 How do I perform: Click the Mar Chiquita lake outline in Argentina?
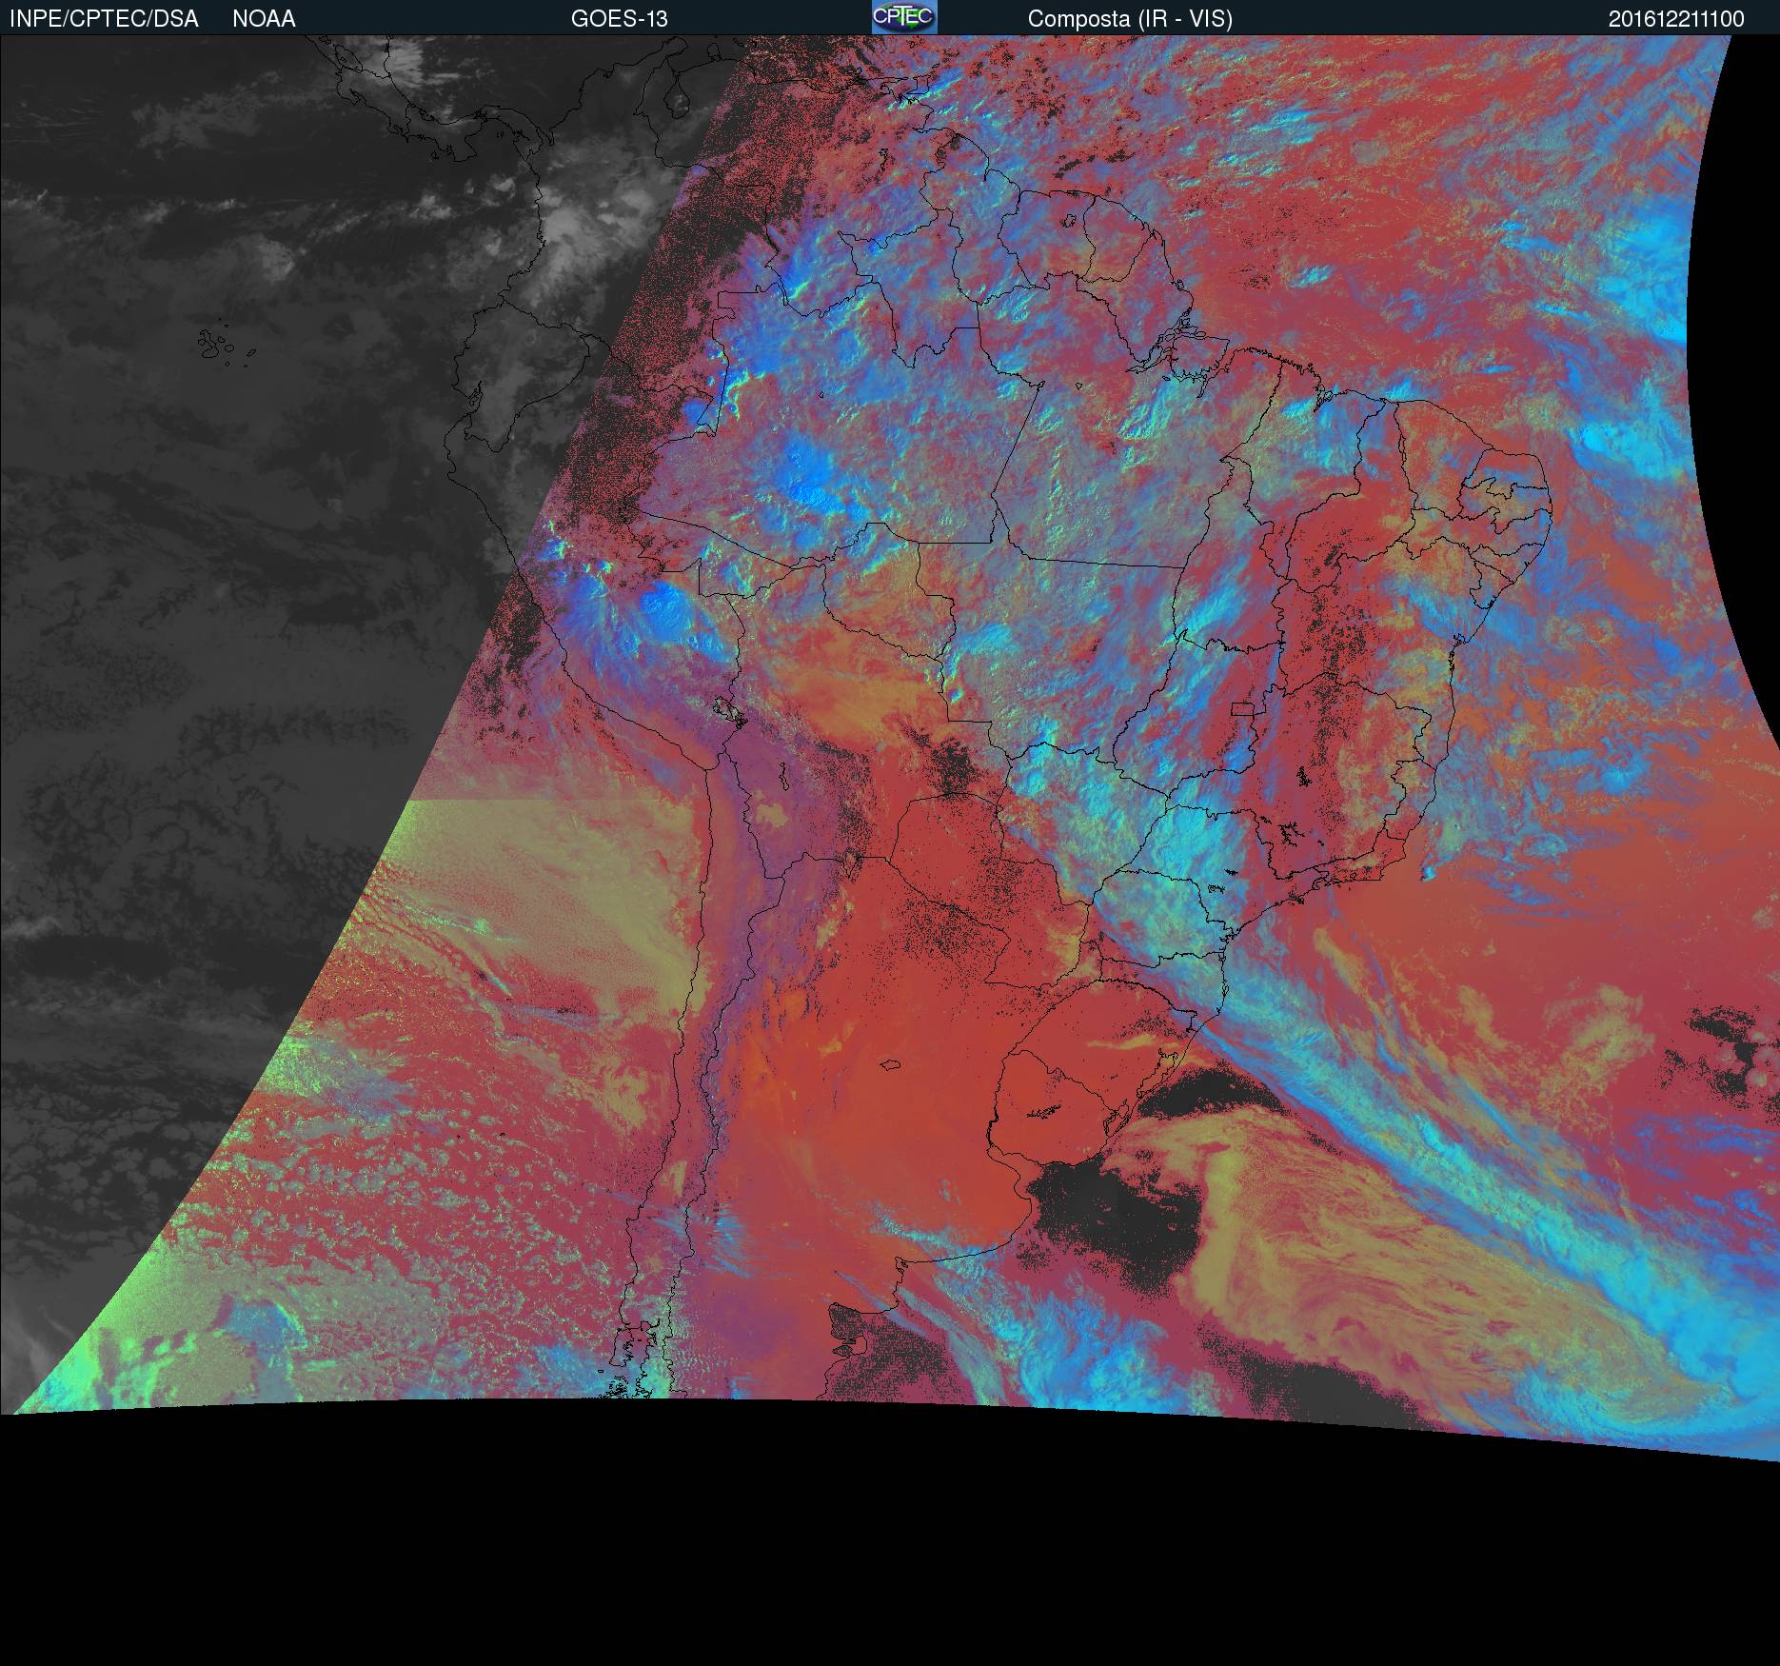tap(891, 1065)
